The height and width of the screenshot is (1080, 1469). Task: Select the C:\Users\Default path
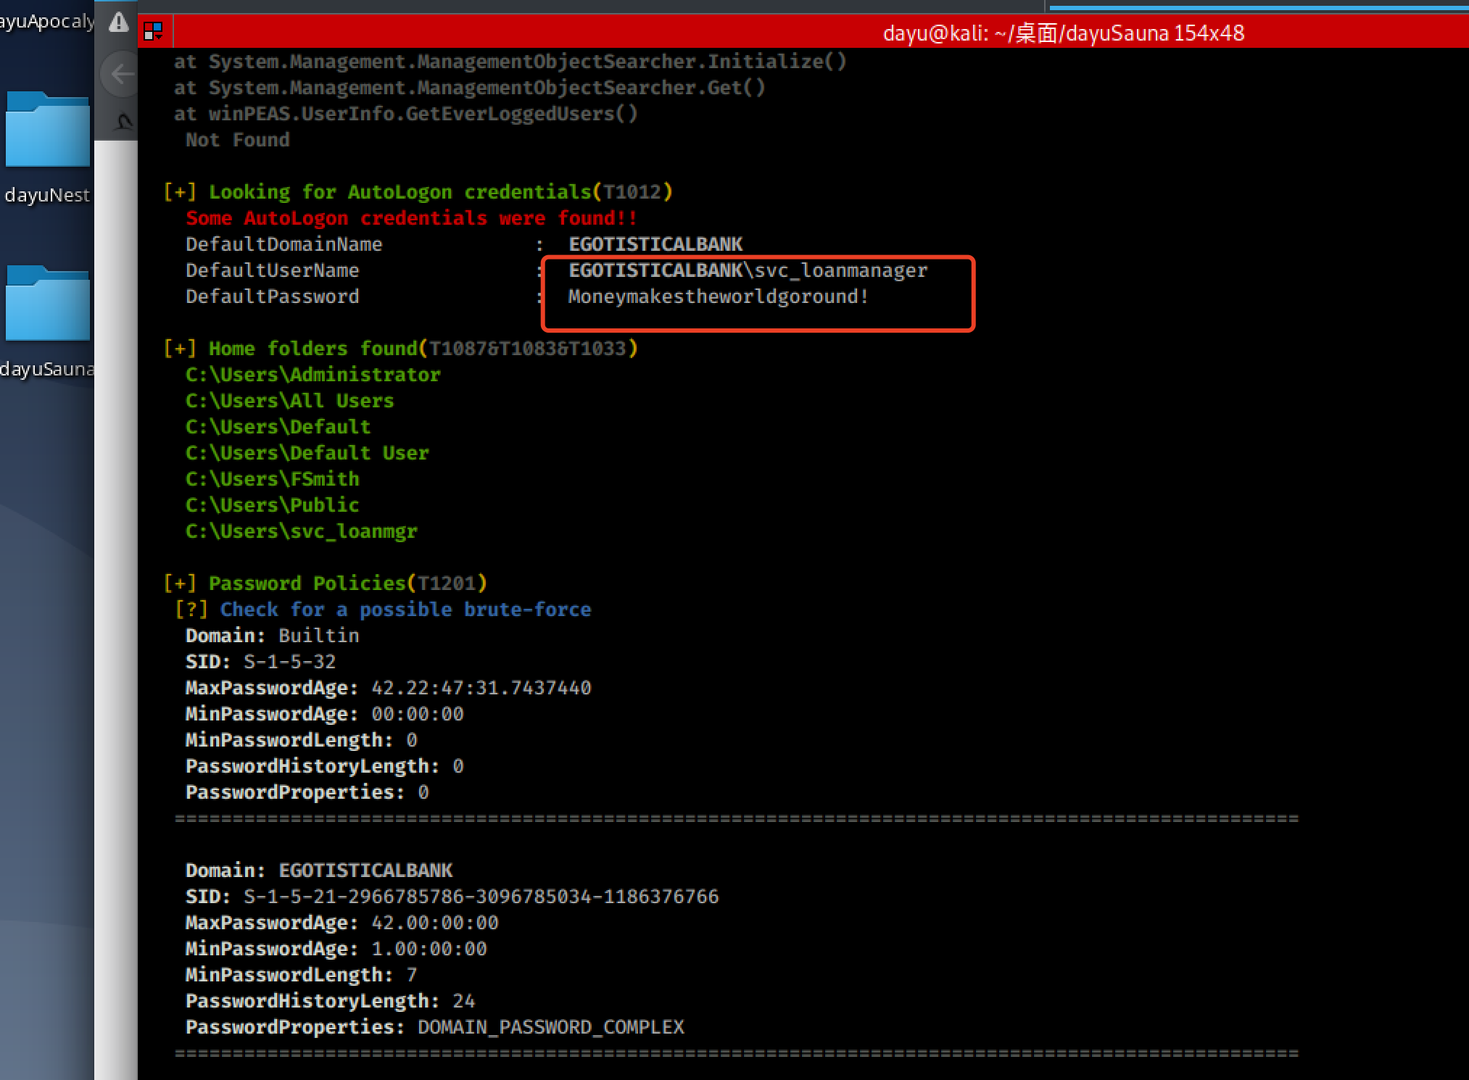click(278, 427)
